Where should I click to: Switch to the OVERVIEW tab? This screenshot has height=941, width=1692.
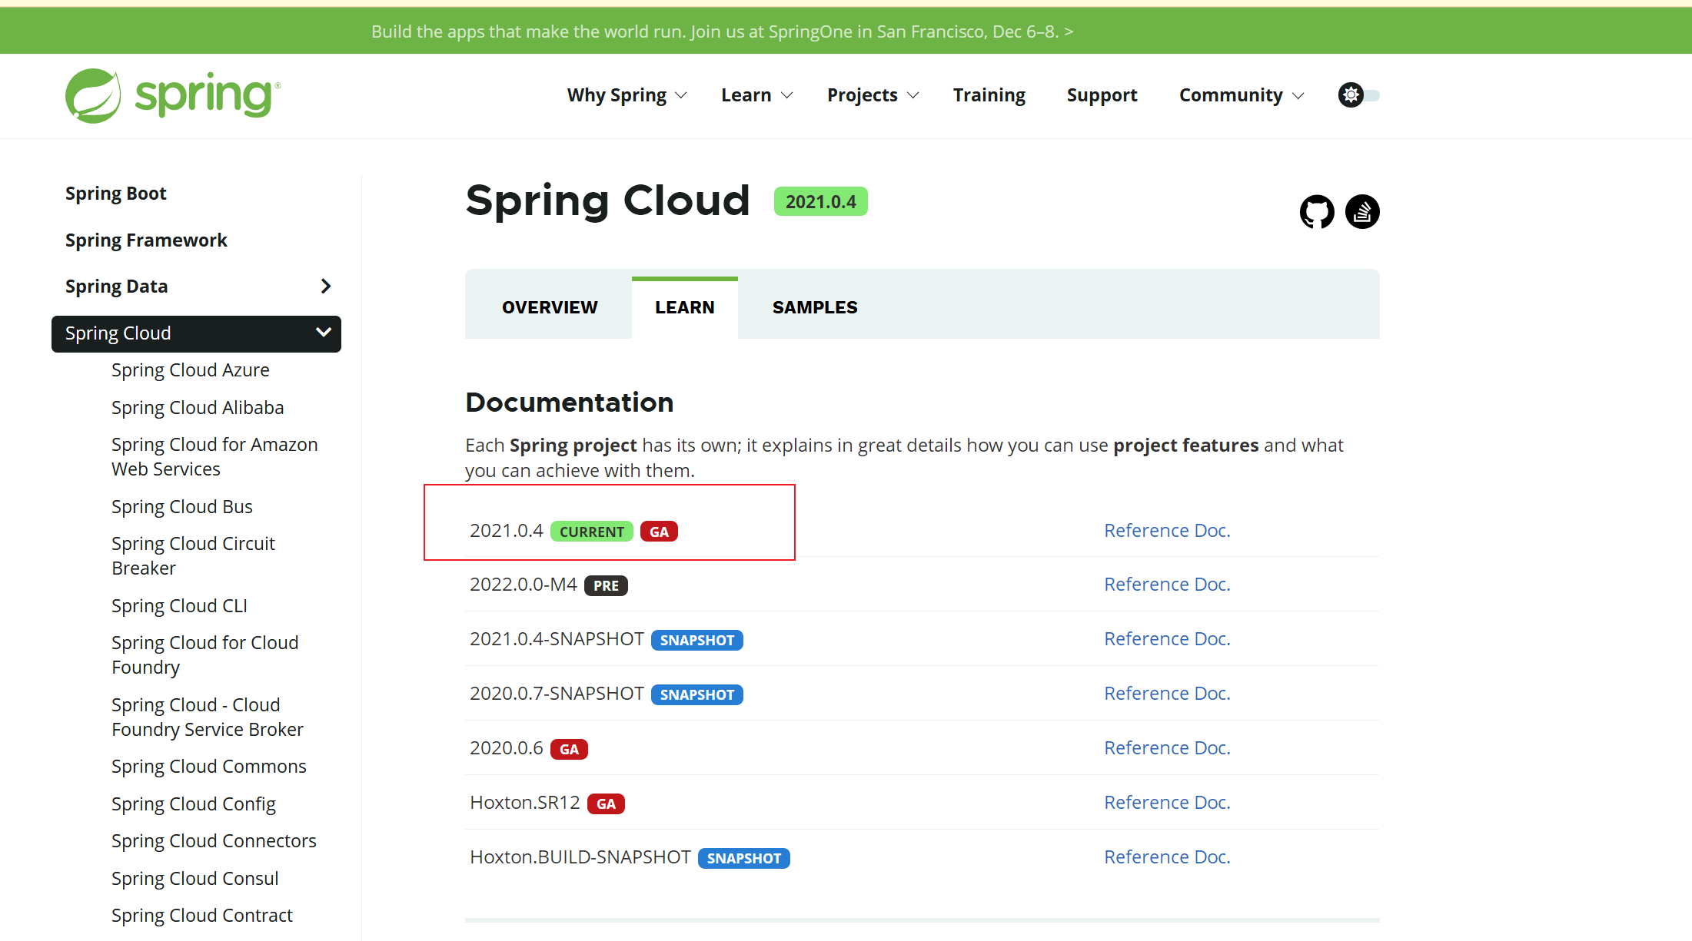click(550, 307)
